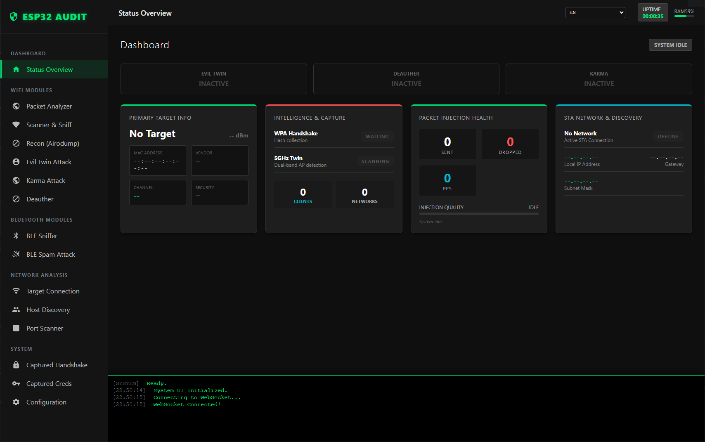Click the BLE Sniffer bluetooth icon
The width and height of the screenshot is (705, 442).
(16, 236)
